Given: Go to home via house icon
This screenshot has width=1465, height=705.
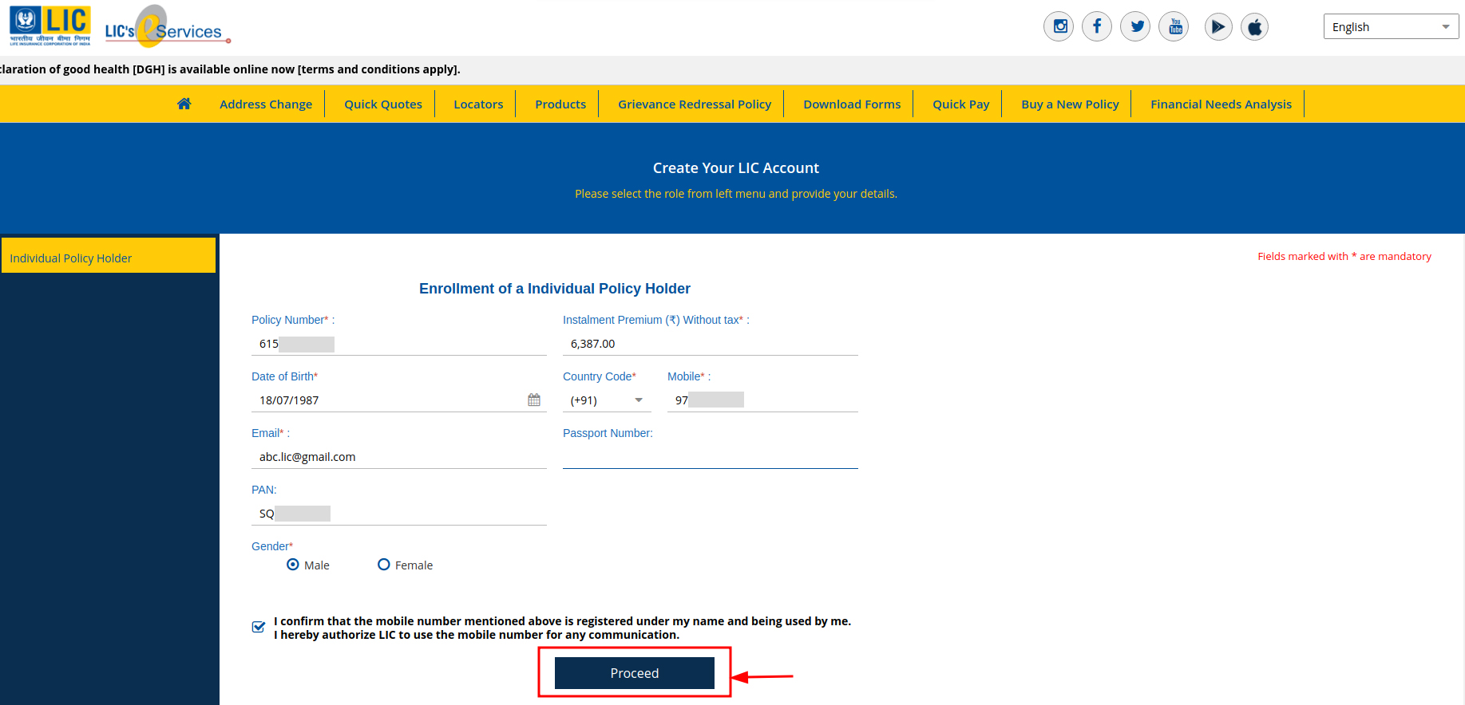Looking at the screenshot, I should coord(184,104).
